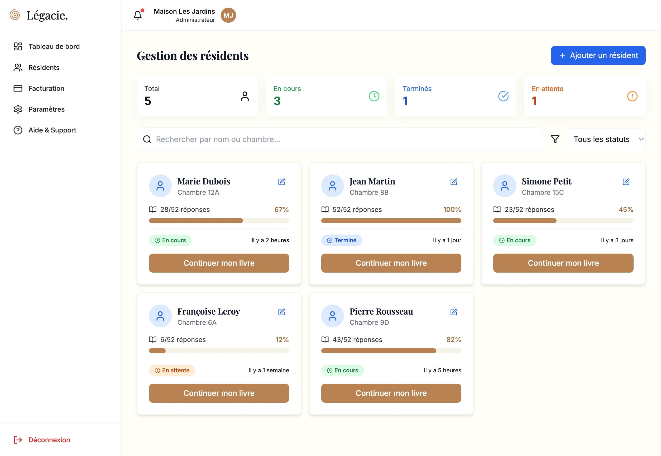Viewport: 661px width, 456px height.
Task: Edit Pierre Rousseau via pencil icon
Action: (x=454, y=312)
